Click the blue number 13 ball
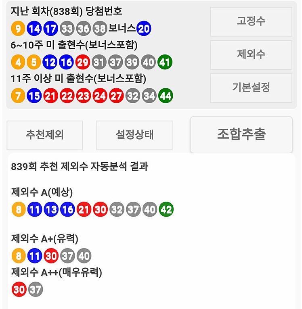This screenshot has height=309, width=302. tap(51, 210)
